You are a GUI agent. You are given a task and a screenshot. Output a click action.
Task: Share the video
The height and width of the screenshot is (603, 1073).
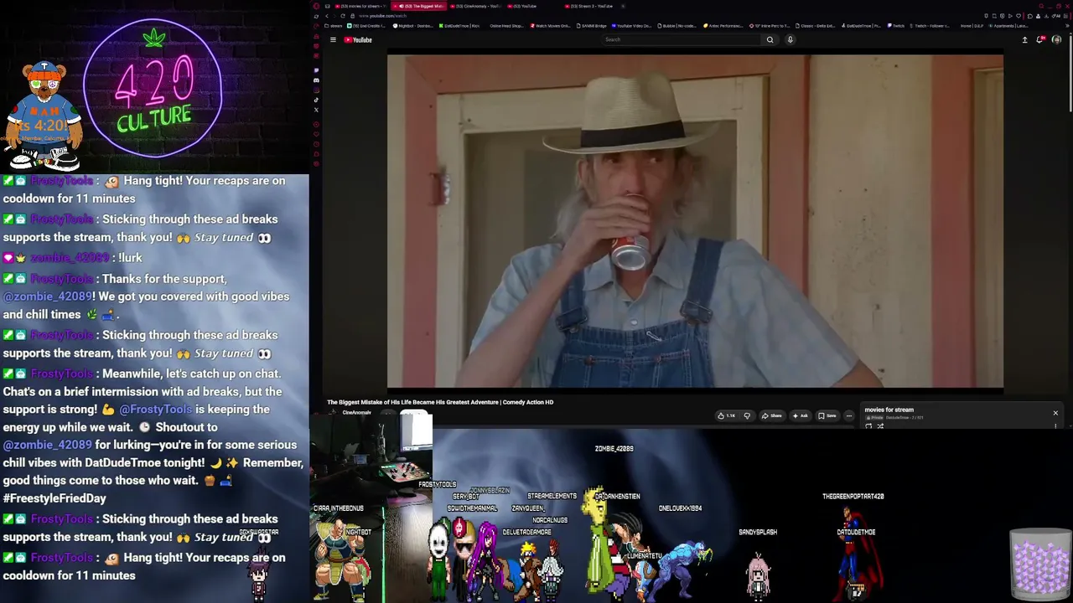pyautogui.click(x=772, y=415)
